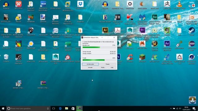198x111 pixels.
Task: Click the WinRAR extraction taskbar item
Action: (x=80, y=108)
